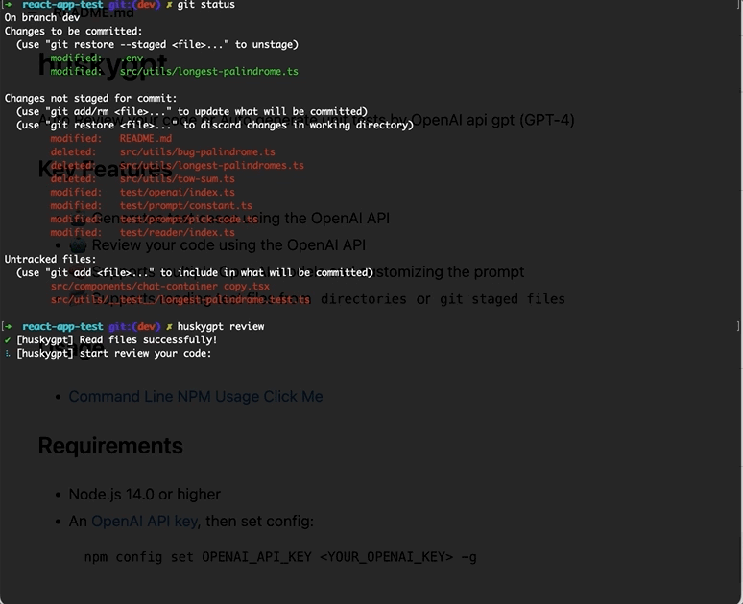Select the red modified README.md entry
This screenshot has height=604, width=743.
point(111,139)
